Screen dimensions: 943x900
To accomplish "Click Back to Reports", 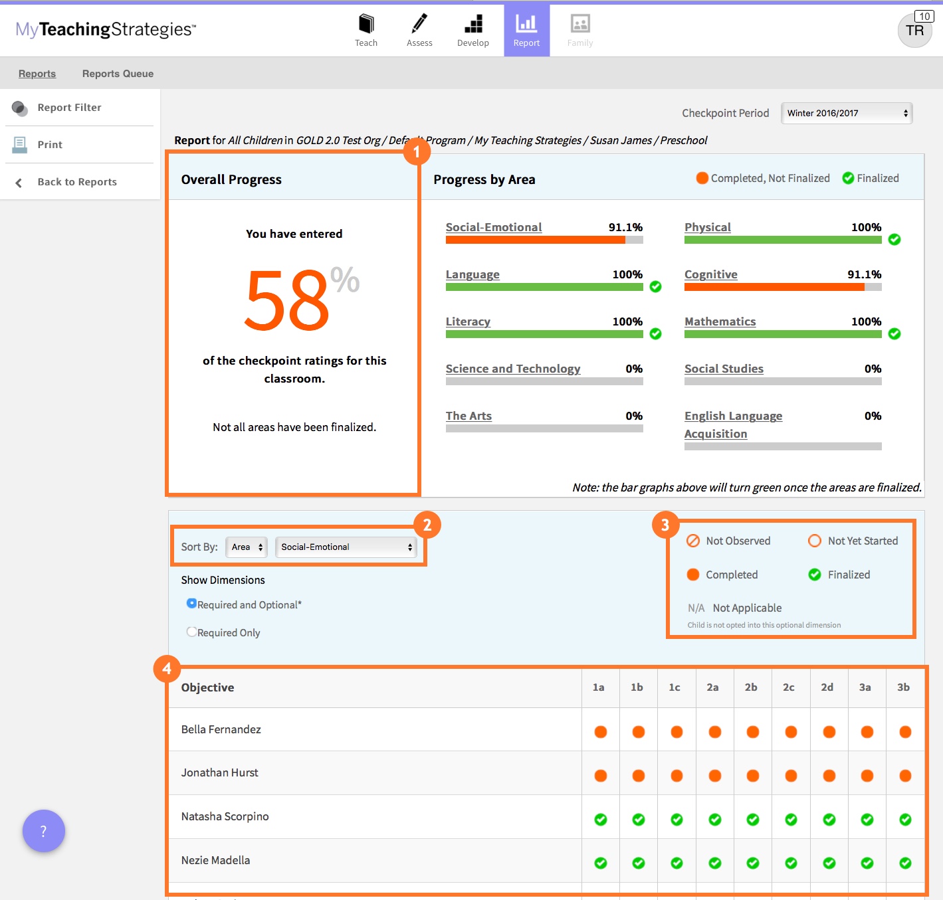I will tap(76, 181).
